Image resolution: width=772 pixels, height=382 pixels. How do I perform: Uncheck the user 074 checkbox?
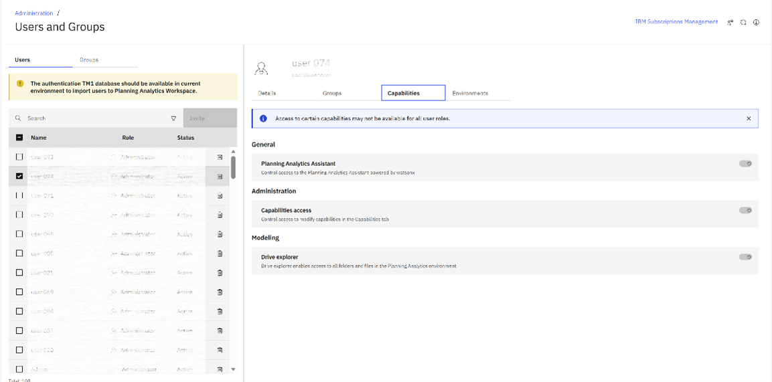tap(19, 177)
